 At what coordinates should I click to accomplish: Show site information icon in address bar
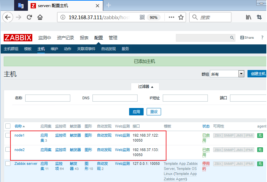click(x=63, y=17)
